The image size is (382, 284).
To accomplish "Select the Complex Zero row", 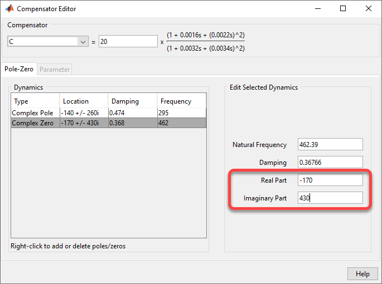I will coord(33,123).
